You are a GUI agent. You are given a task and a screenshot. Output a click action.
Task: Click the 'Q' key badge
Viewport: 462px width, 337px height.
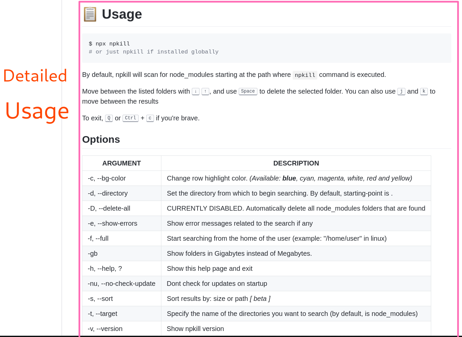pyautogui.click(x=109, y=118)
